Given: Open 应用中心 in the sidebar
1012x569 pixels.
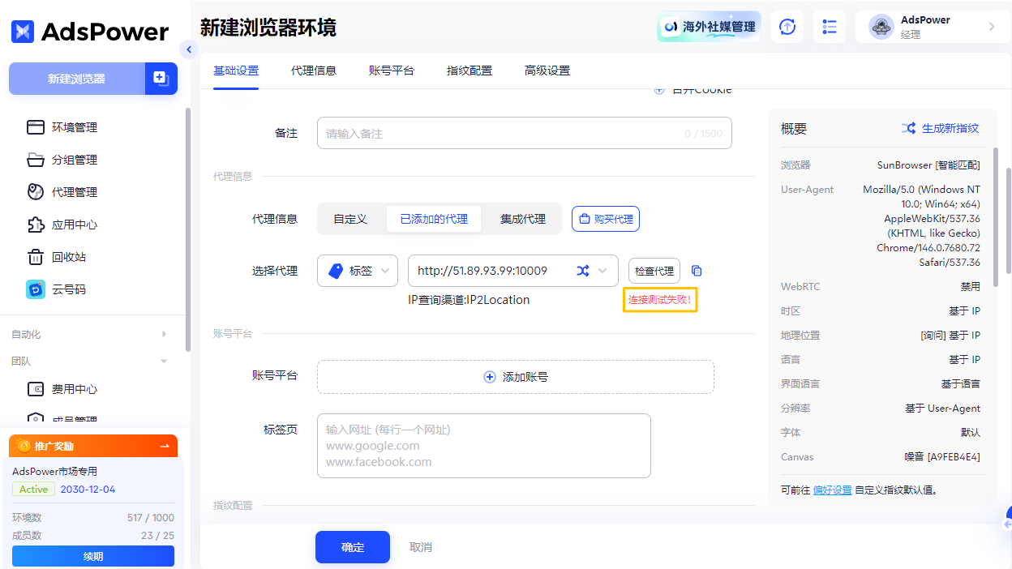Looking at the screenshot, I should coord(72,225).
